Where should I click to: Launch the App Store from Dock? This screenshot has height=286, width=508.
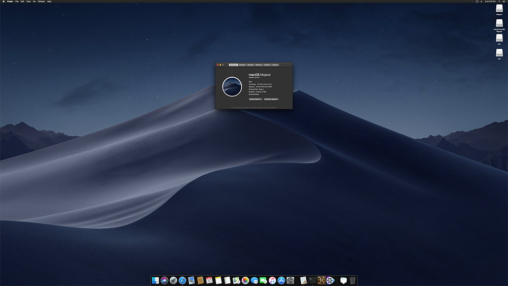click(281, 280)
